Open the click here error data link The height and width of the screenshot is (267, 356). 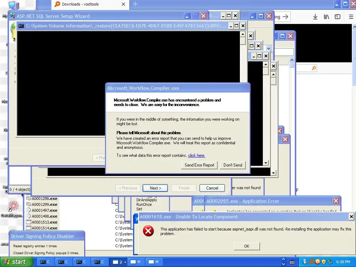click(196, 155)
